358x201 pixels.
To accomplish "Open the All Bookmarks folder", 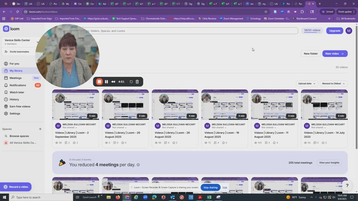I will (x=346, y=18).
